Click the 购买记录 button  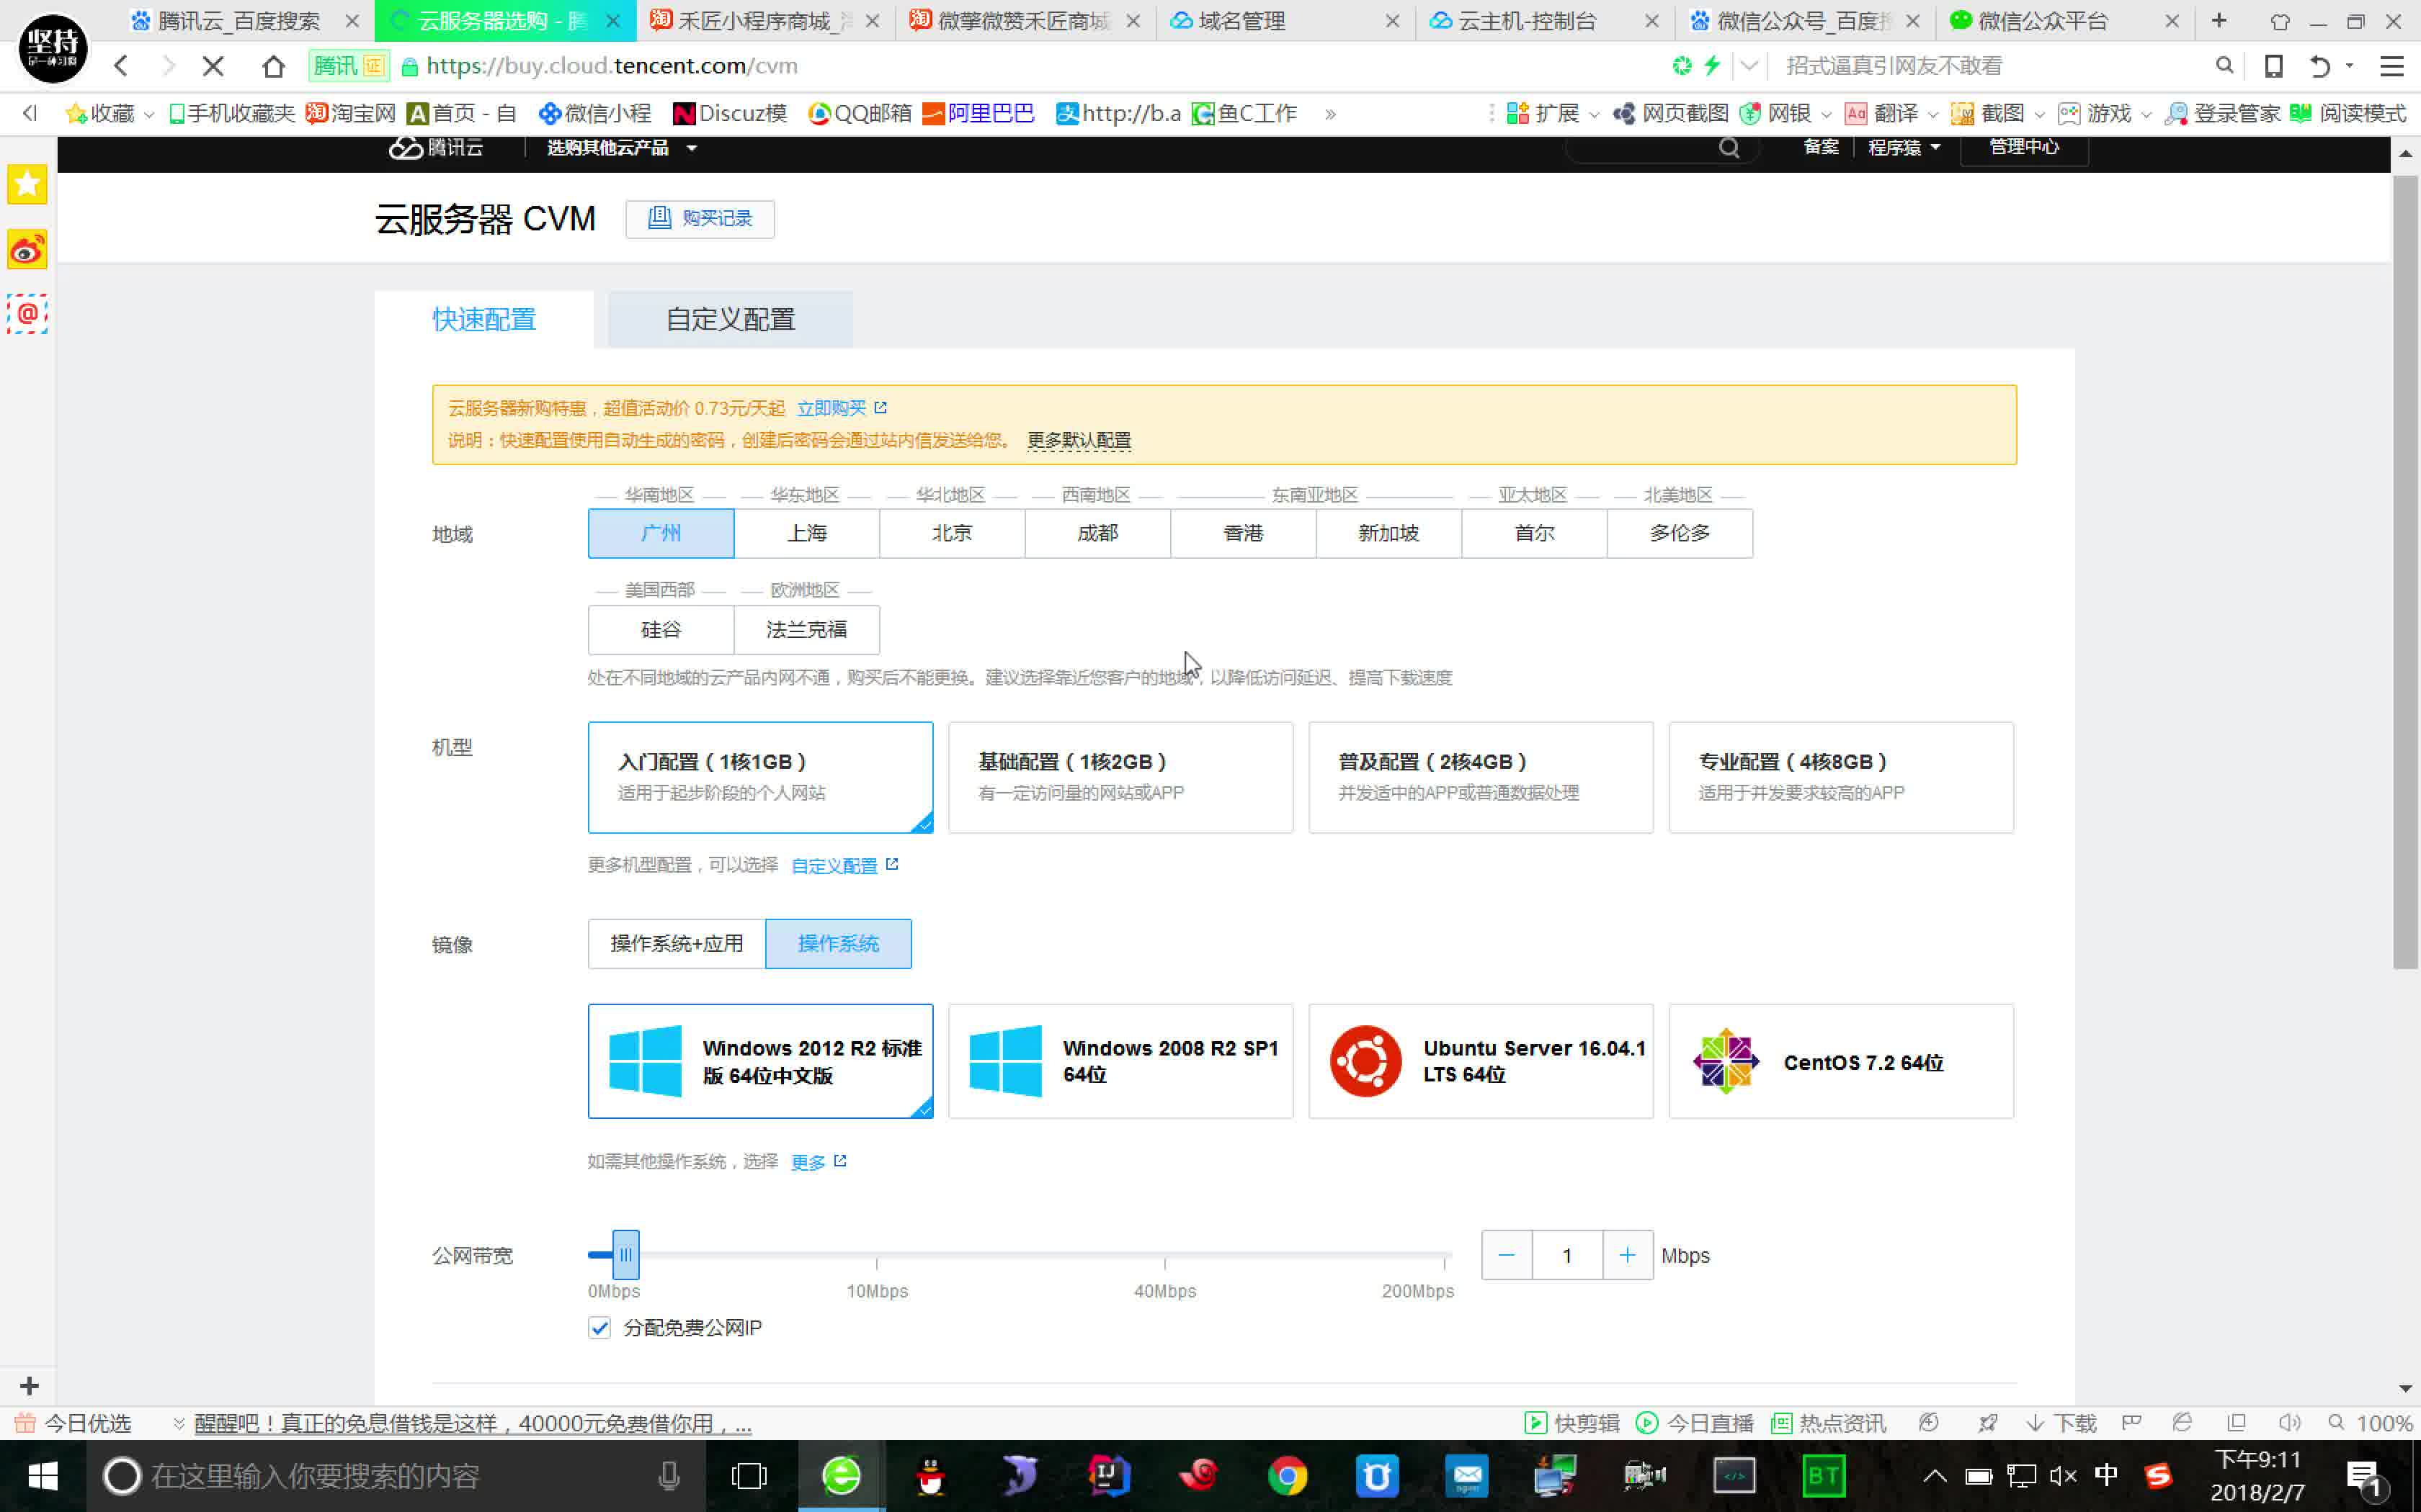click(700, 219)
